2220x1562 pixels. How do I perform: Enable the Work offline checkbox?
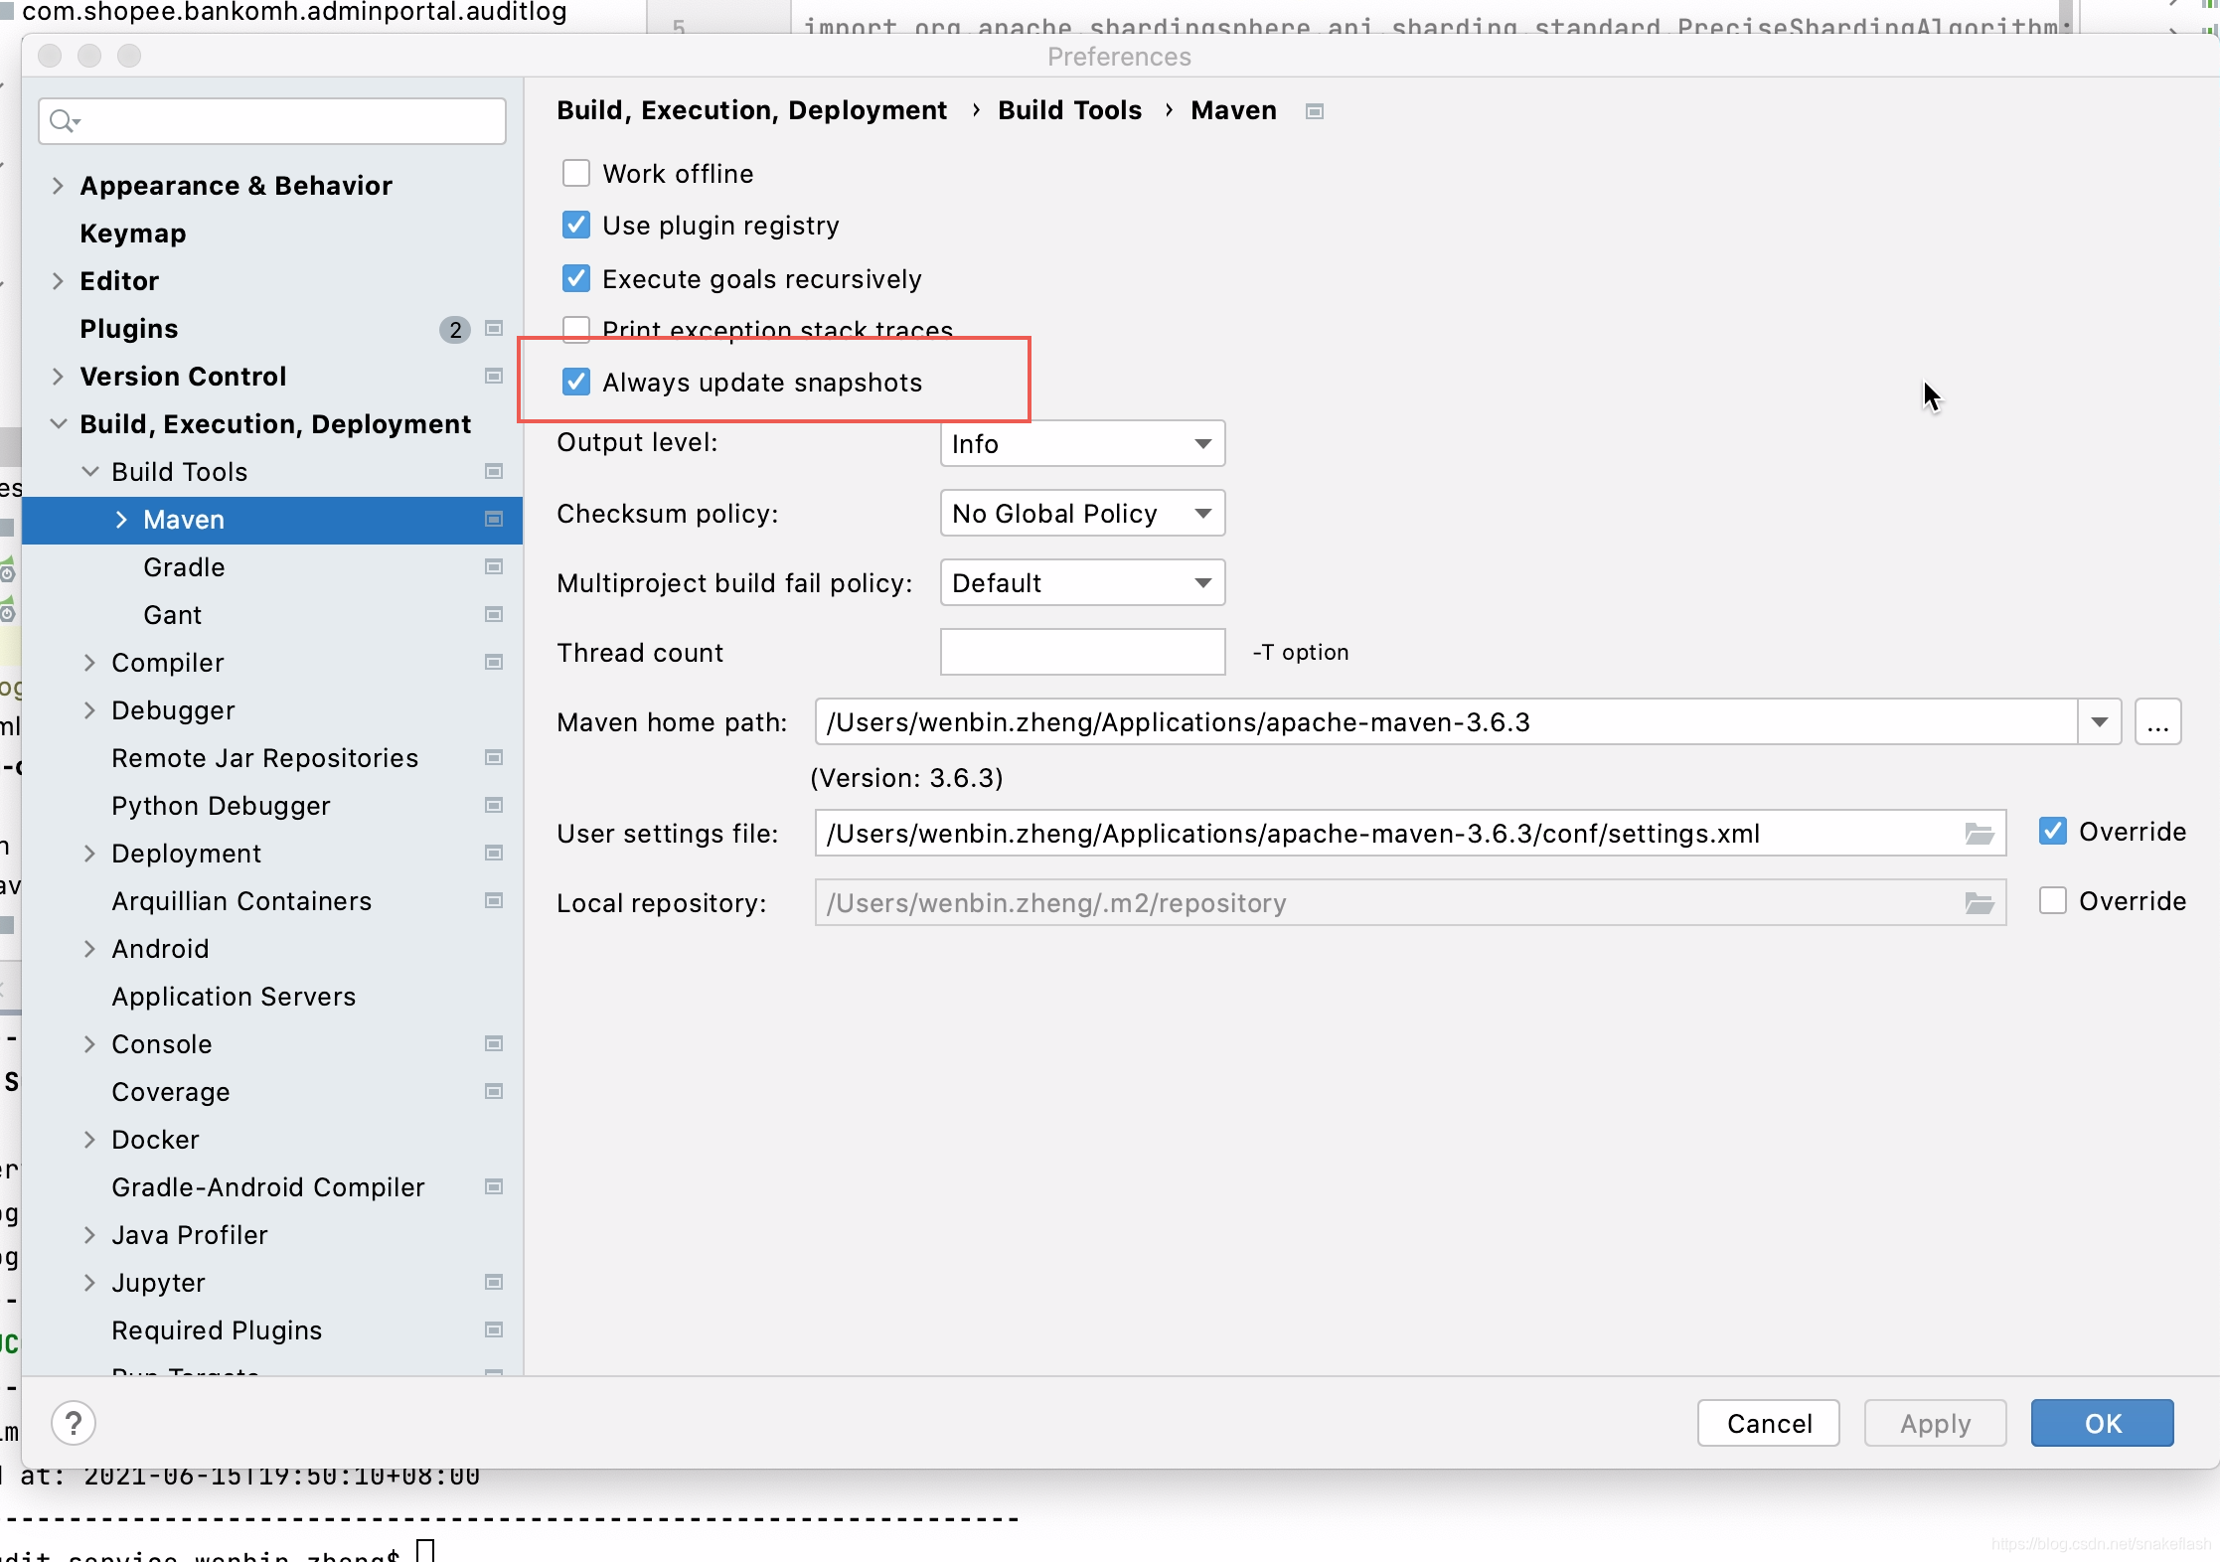pos(576,174)
